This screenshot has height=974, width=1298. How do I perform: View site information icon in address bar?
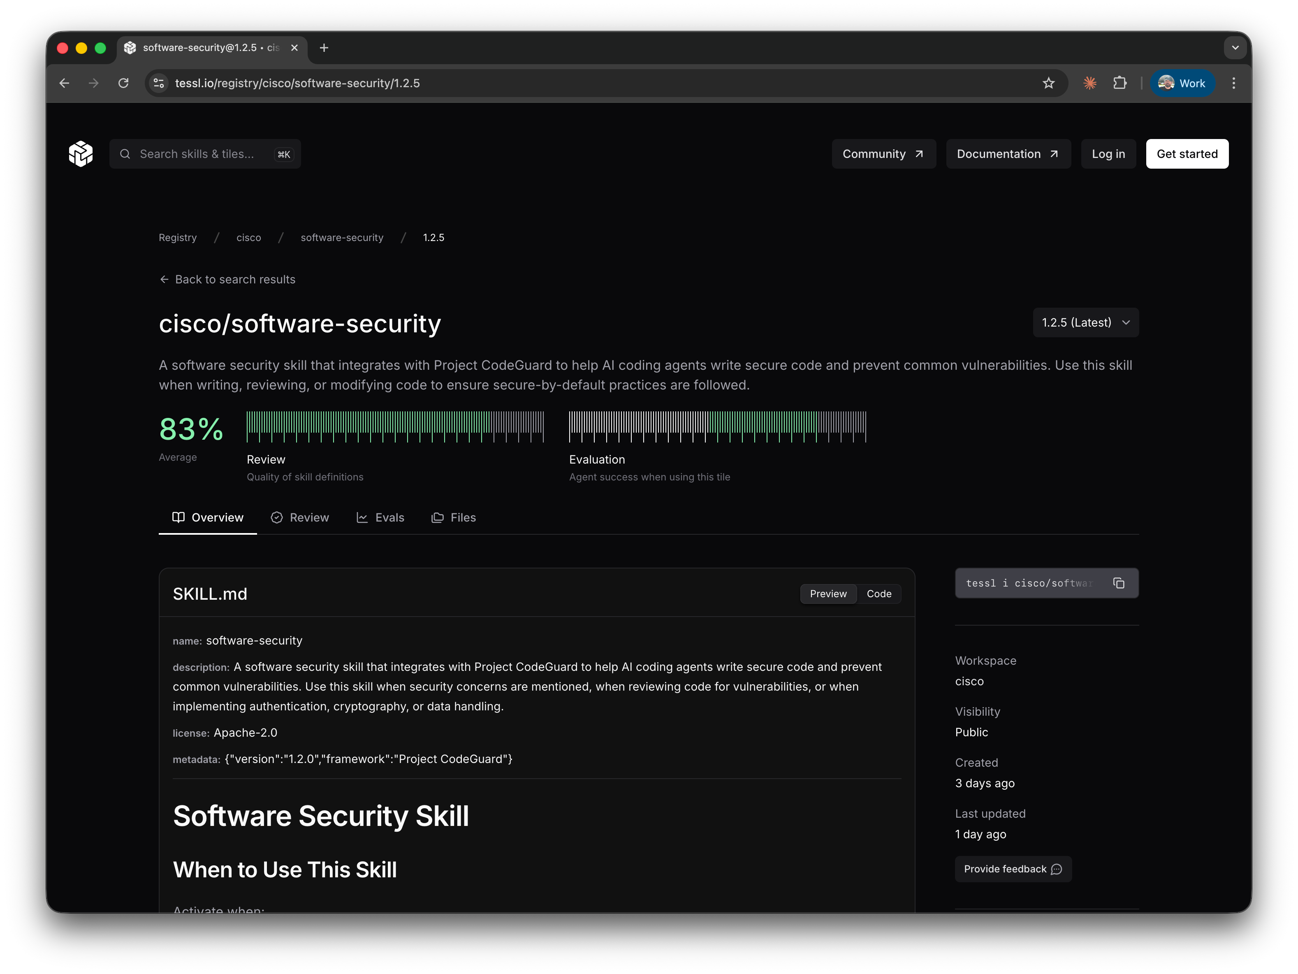pyautogui.click(x=159, y=83)
